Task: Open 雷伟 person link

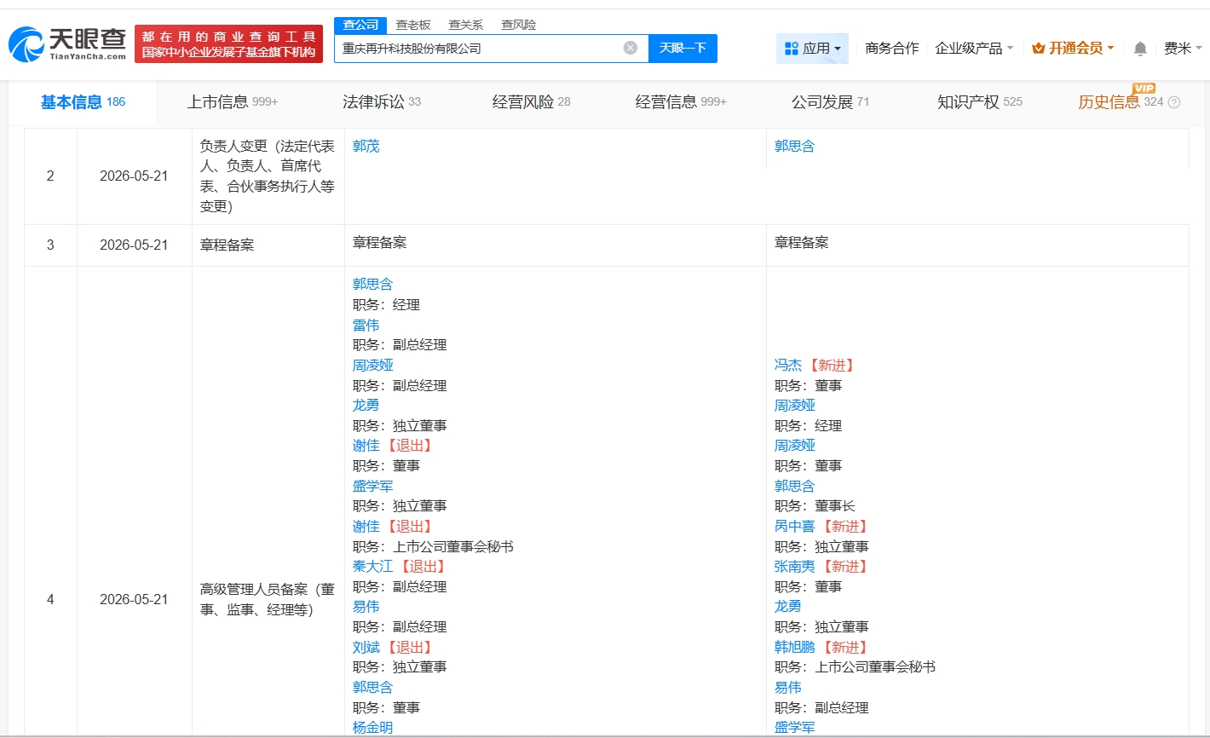Action: tap(366, 326)
